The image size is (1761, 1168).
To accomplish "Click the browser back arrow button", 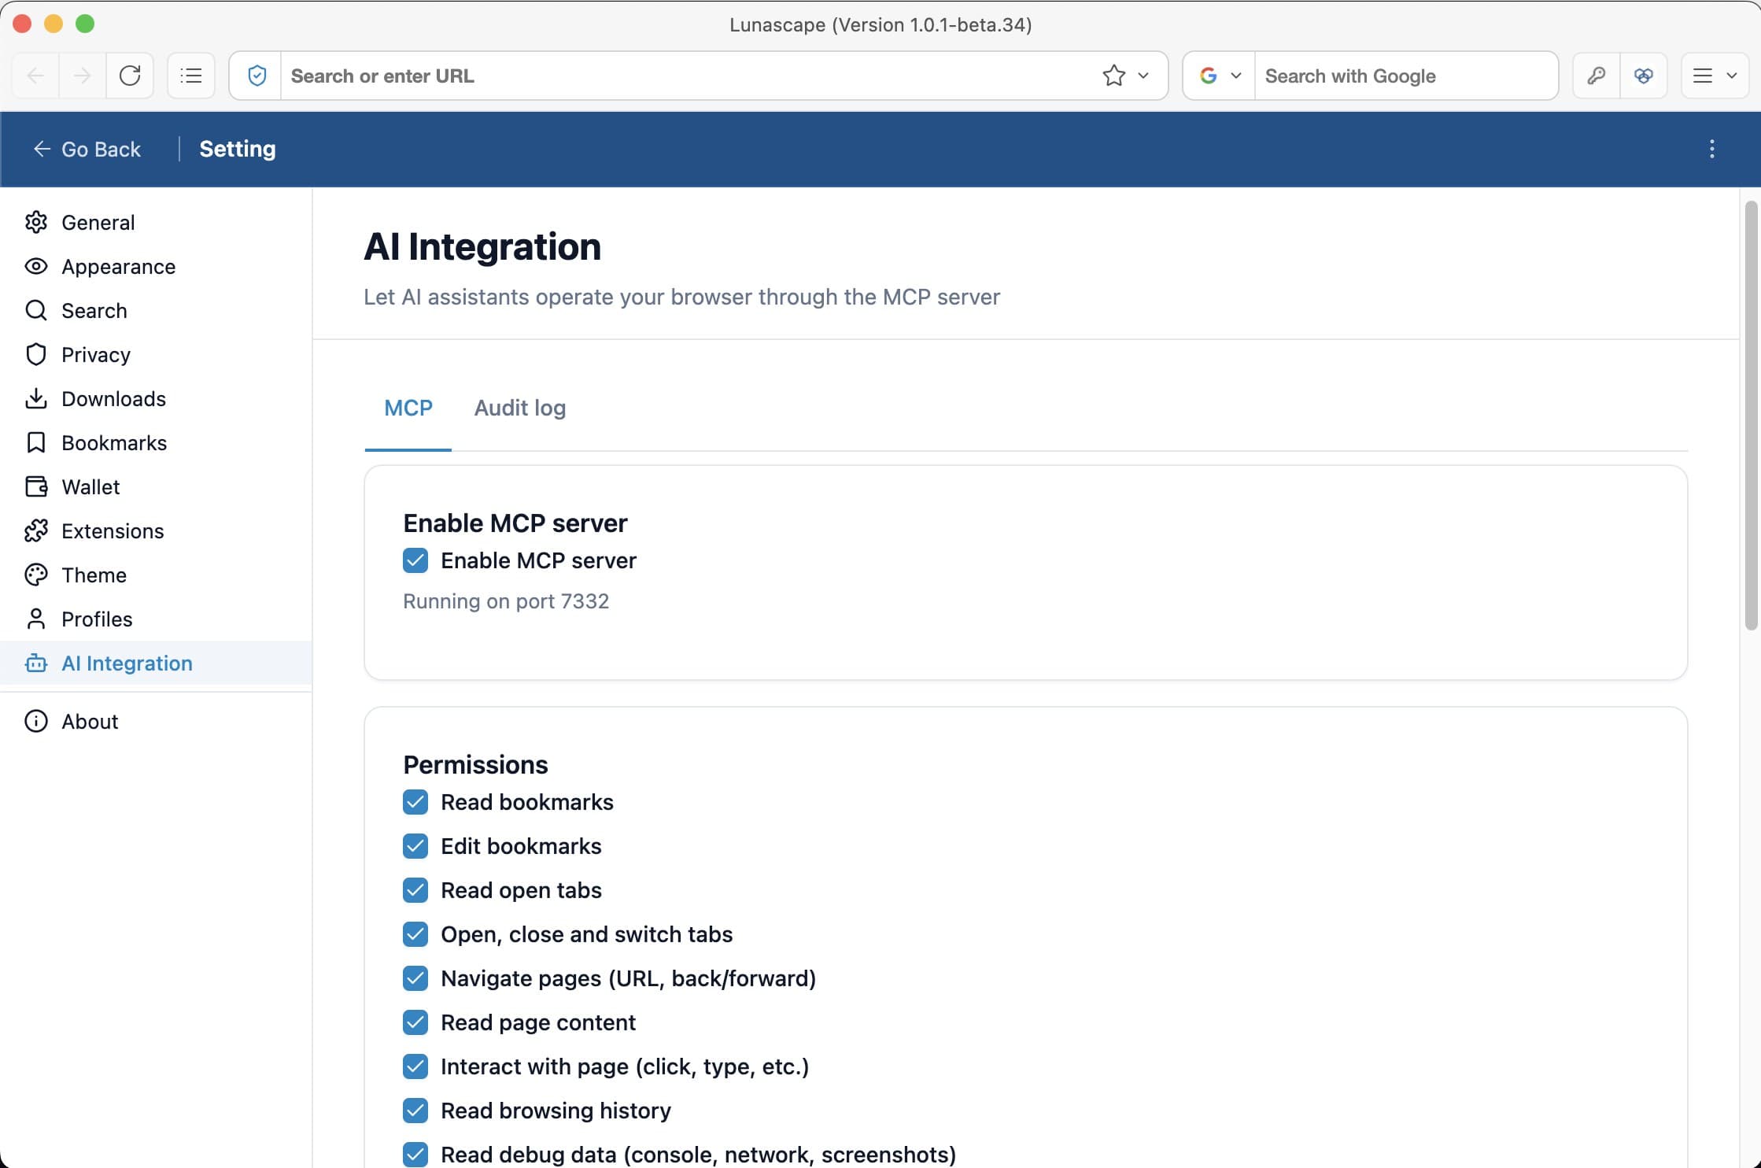I will tap(35, 76).
